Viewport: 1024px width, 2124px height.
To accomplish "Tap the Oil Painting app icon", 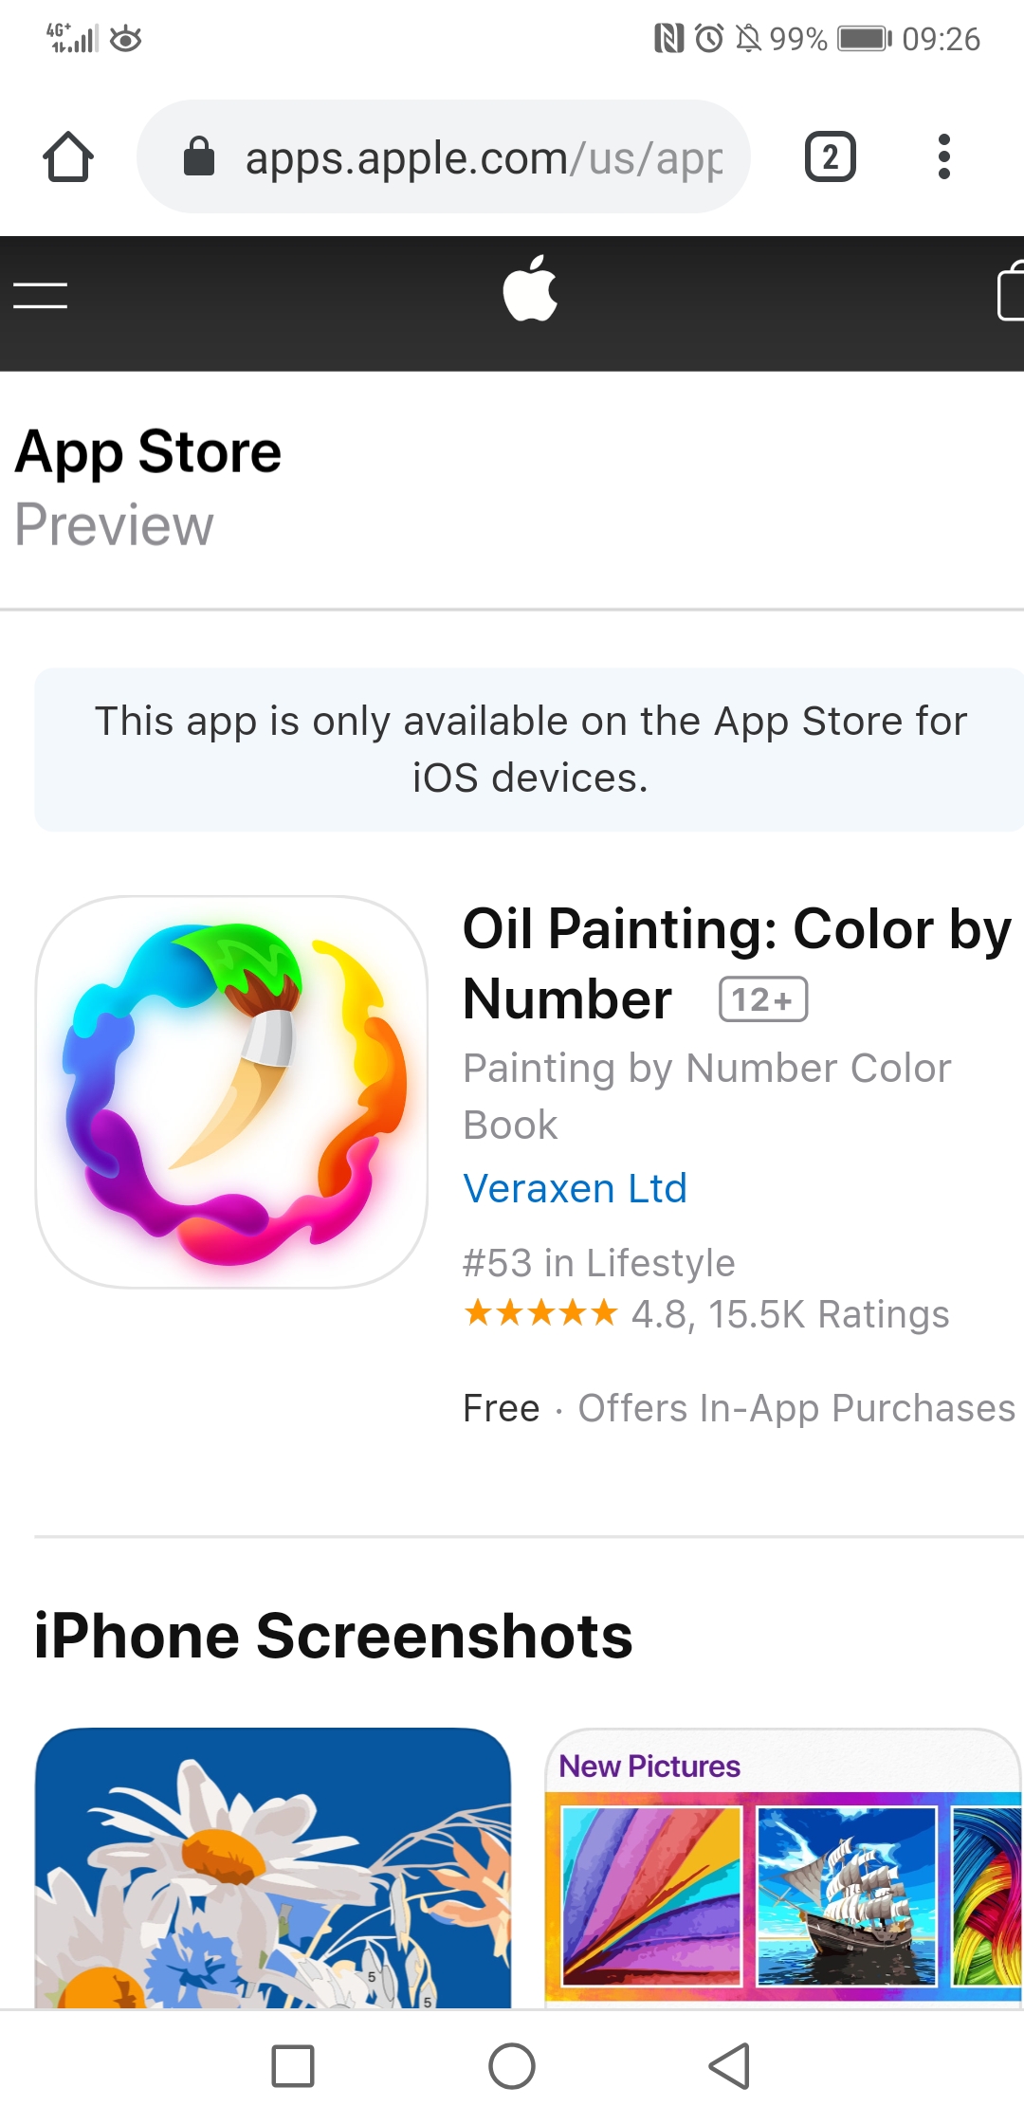I will coord(231,1091).
